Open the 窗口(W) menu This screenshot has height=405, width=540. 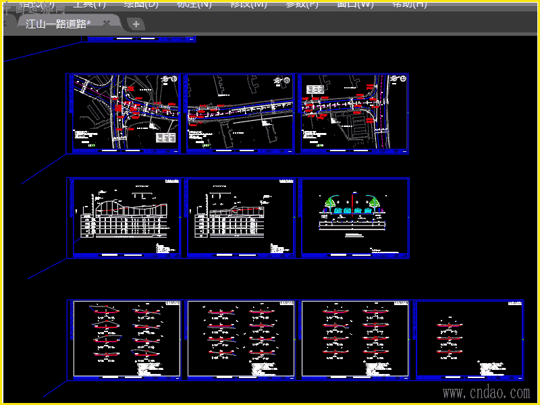tap(355, 5)
